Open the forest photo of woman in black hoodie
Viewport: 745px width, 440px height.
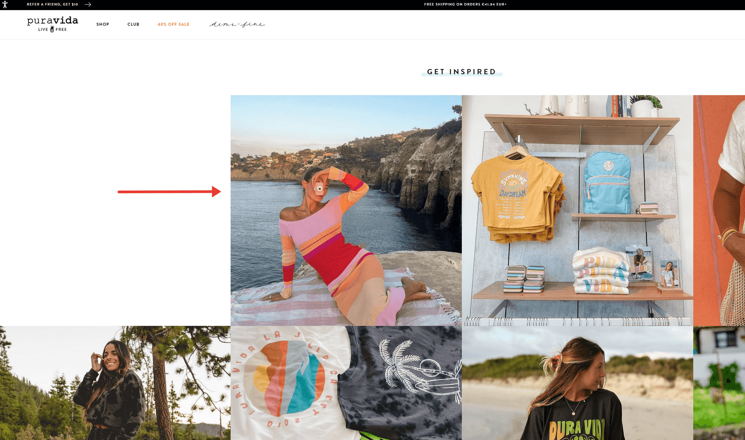(114, 382)
